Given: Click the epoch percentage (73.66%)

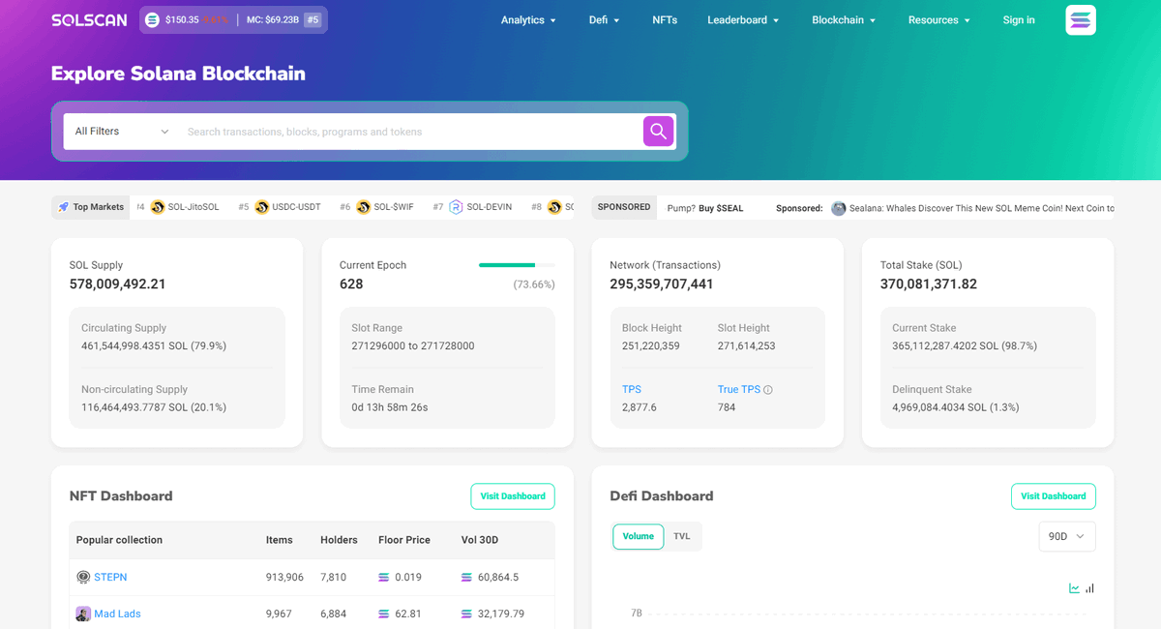Looking at the screenshot, I should [x=534, y=285].
